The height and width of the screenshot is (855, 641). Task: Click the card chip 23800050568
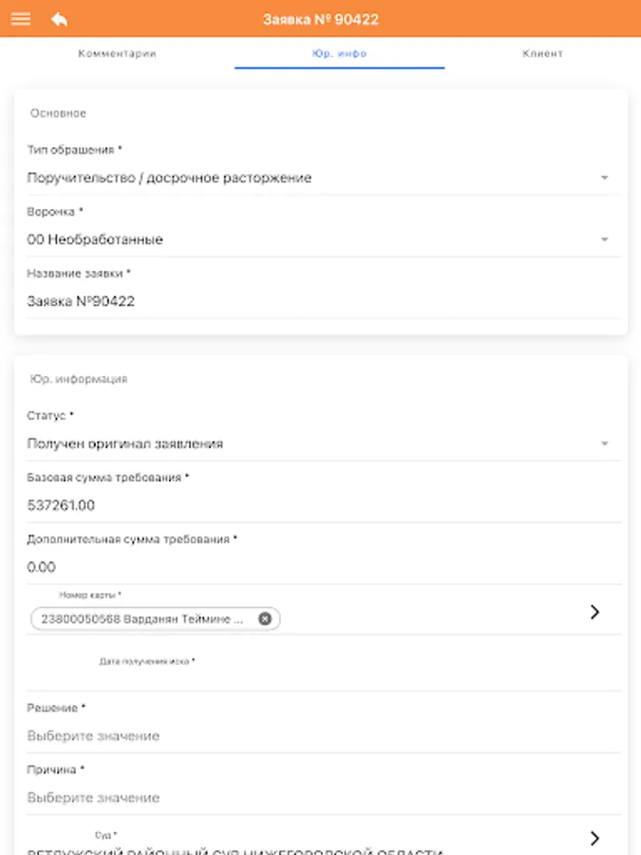coord(142,618)
